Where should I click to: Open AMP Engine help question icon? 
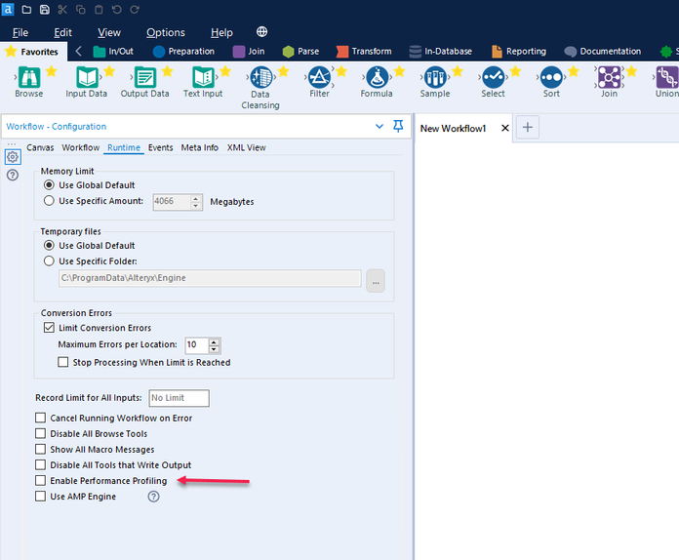point(153,497)
